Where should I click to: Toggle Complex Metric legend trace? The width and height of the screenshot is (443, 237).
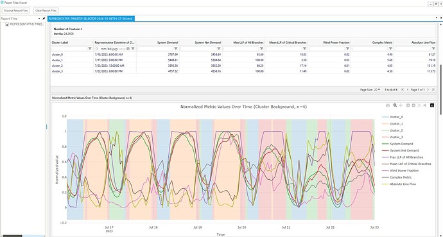pos(397,177)
